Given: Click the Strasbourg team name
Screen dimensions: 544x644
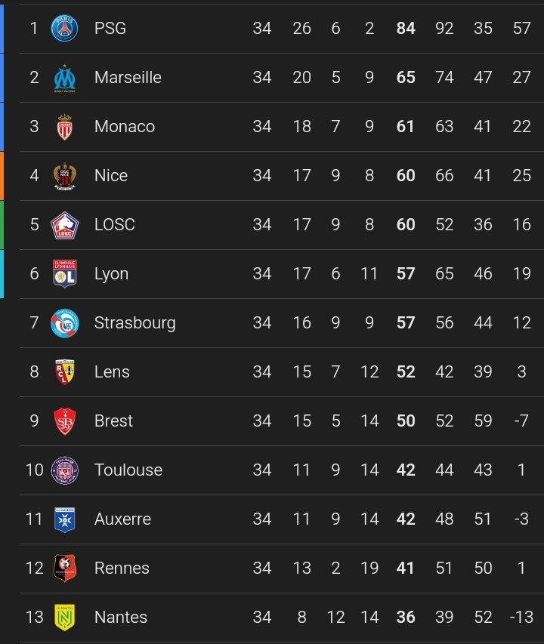Looking at the screenshot, I should coord(134,323).
